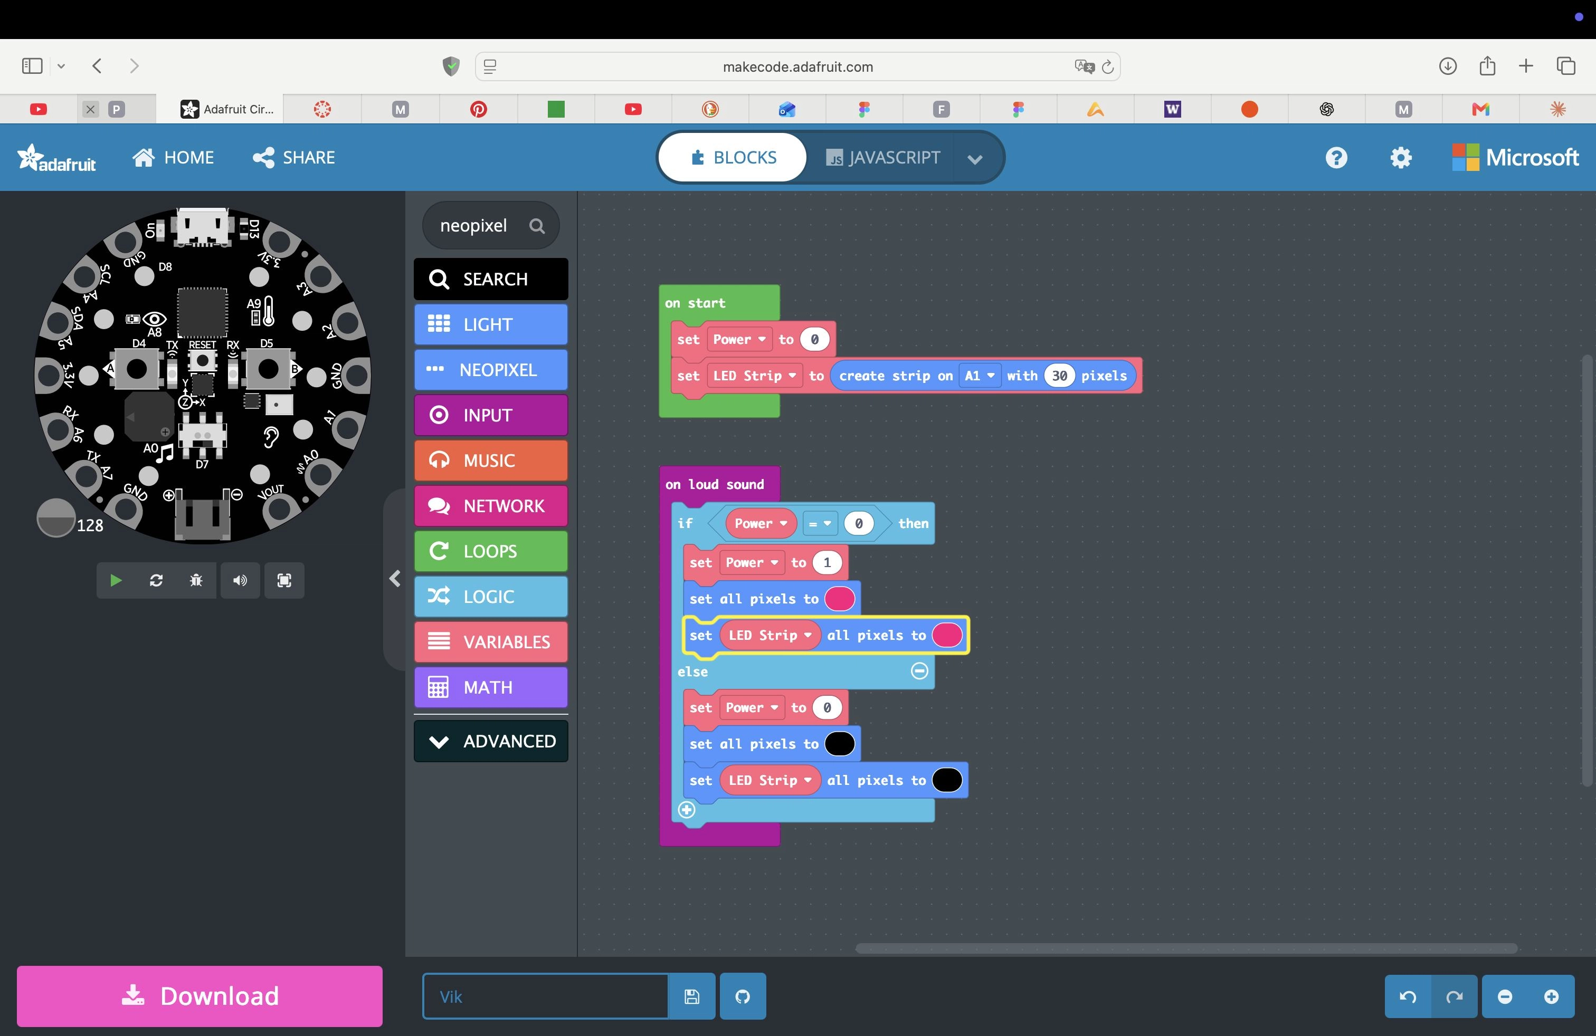Screen dimensions: 1596x1036
Task: Open the GitHub repository button
Action: coord(743,996)
